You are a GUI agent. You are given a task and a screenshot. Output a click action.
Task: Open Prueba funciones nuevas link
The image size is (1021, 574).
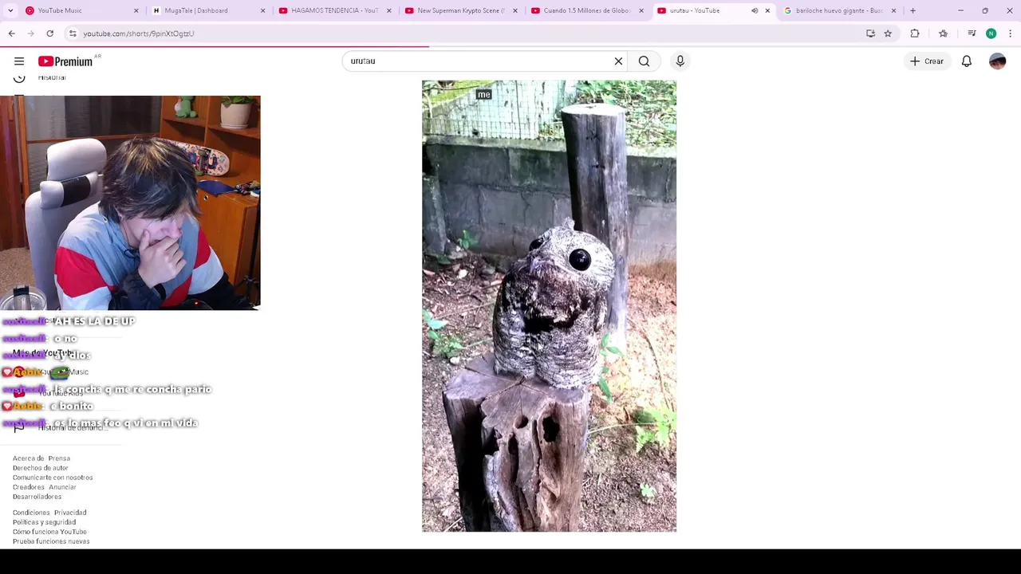51,541
